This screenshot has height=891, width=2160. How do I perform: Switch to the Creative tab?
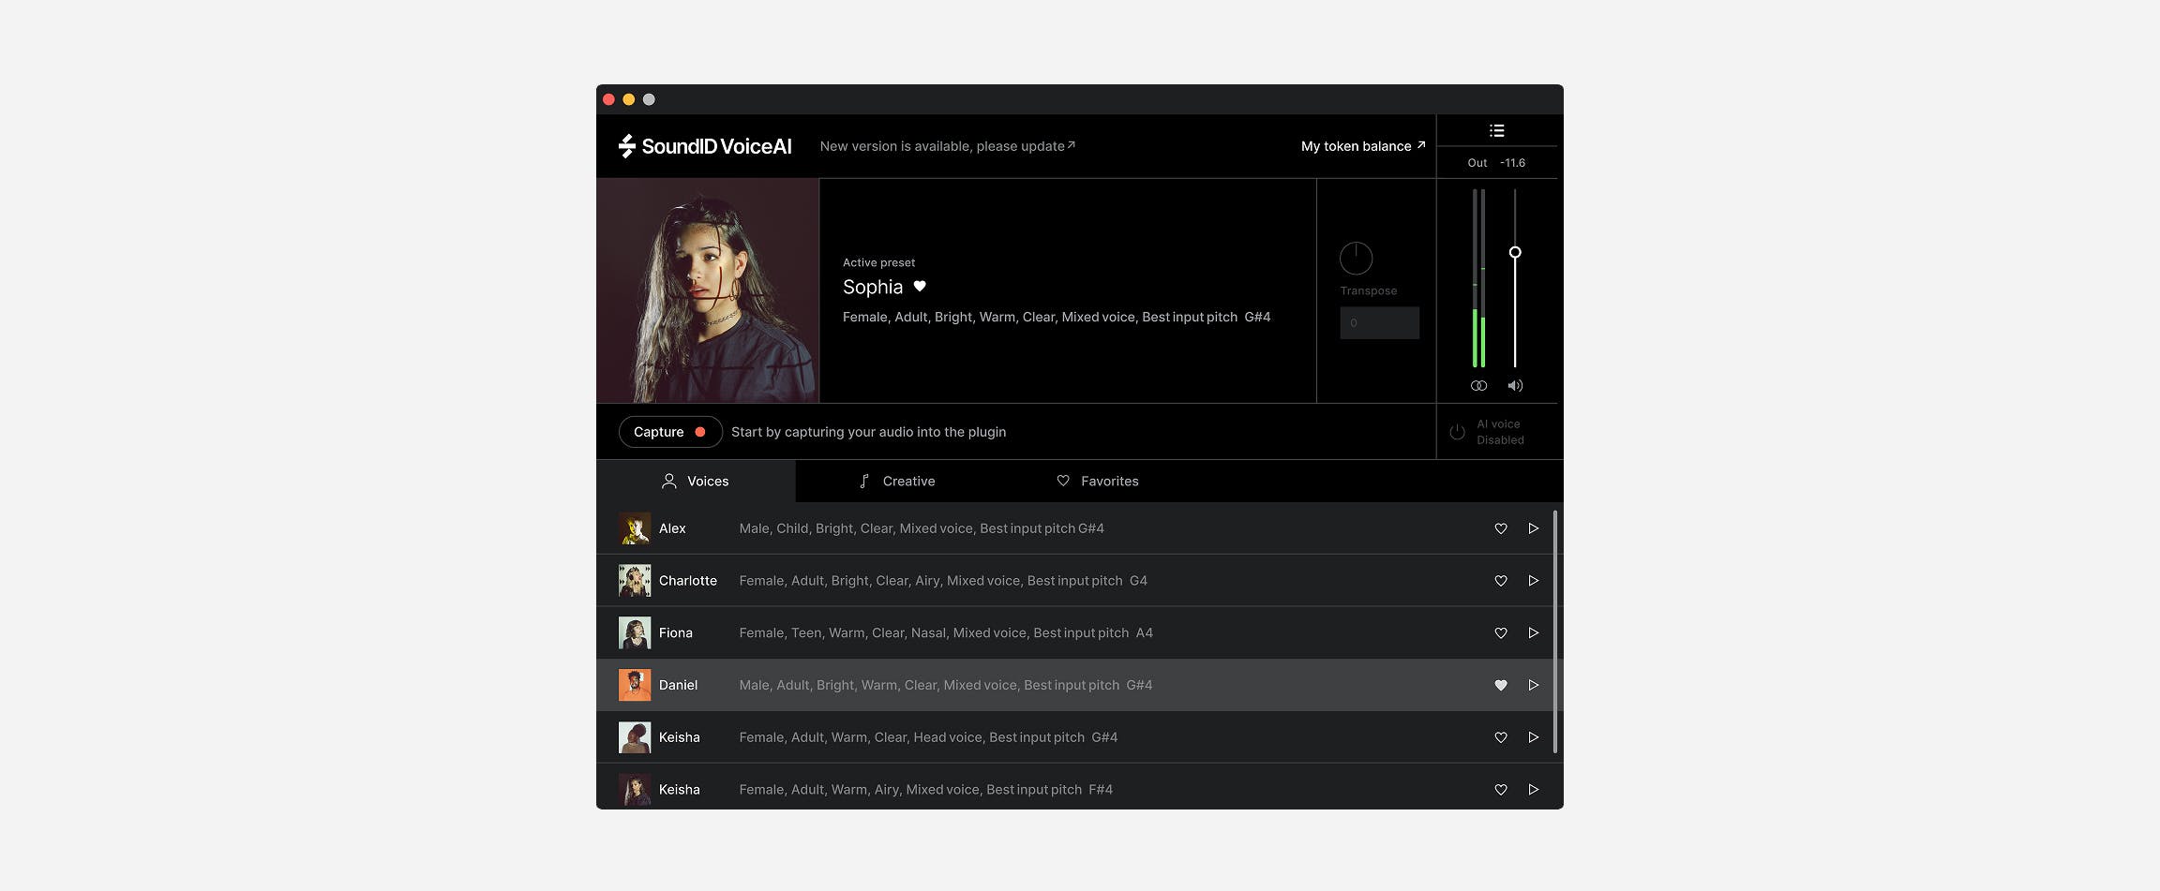pos(897,481)
